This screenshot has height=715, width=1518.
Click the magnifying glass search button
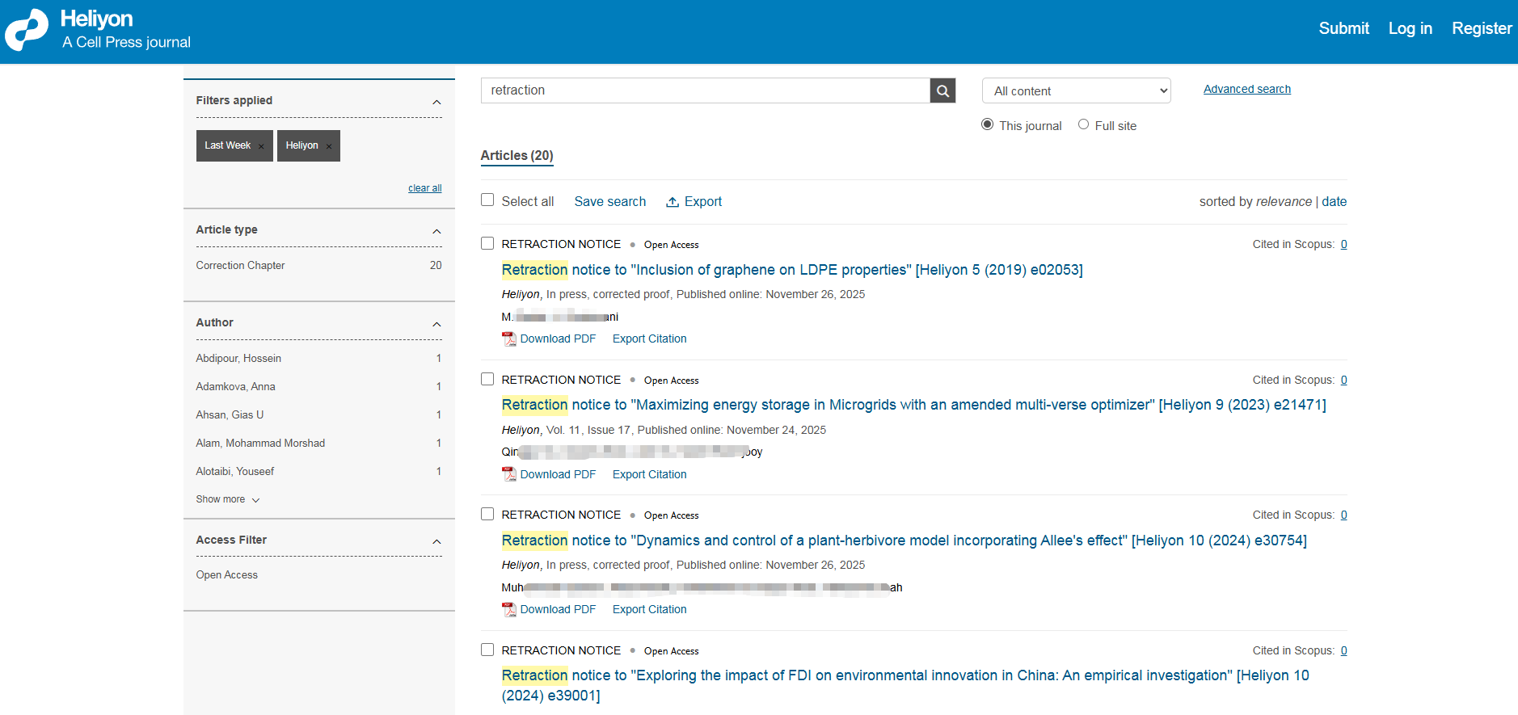point(942,90)
